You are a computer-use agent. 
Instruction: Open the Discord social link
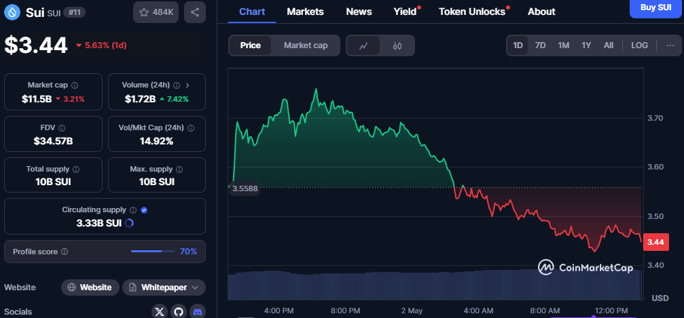click(197, 312)
